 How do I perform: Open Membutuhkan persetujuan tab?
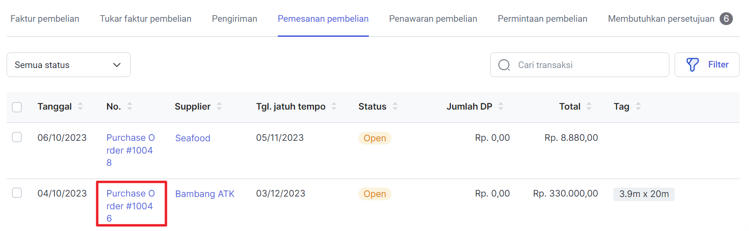(x=670, y=19)
